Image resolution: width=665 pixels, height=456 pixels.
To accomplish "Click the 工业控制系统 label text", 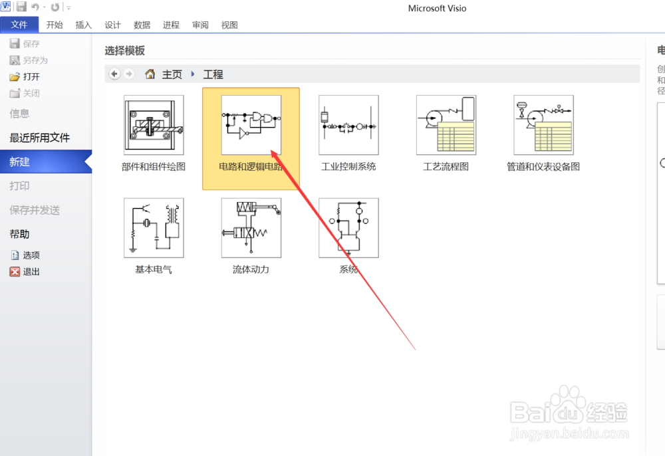I will (x=348, y=167).
